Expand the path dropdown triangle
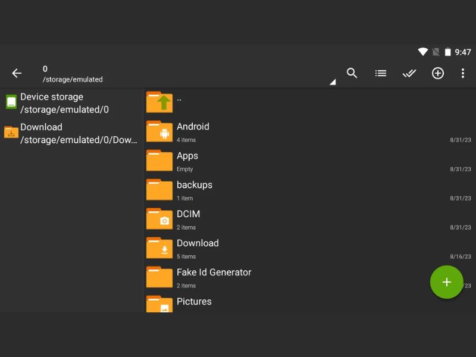 click(x=333, y=82)
